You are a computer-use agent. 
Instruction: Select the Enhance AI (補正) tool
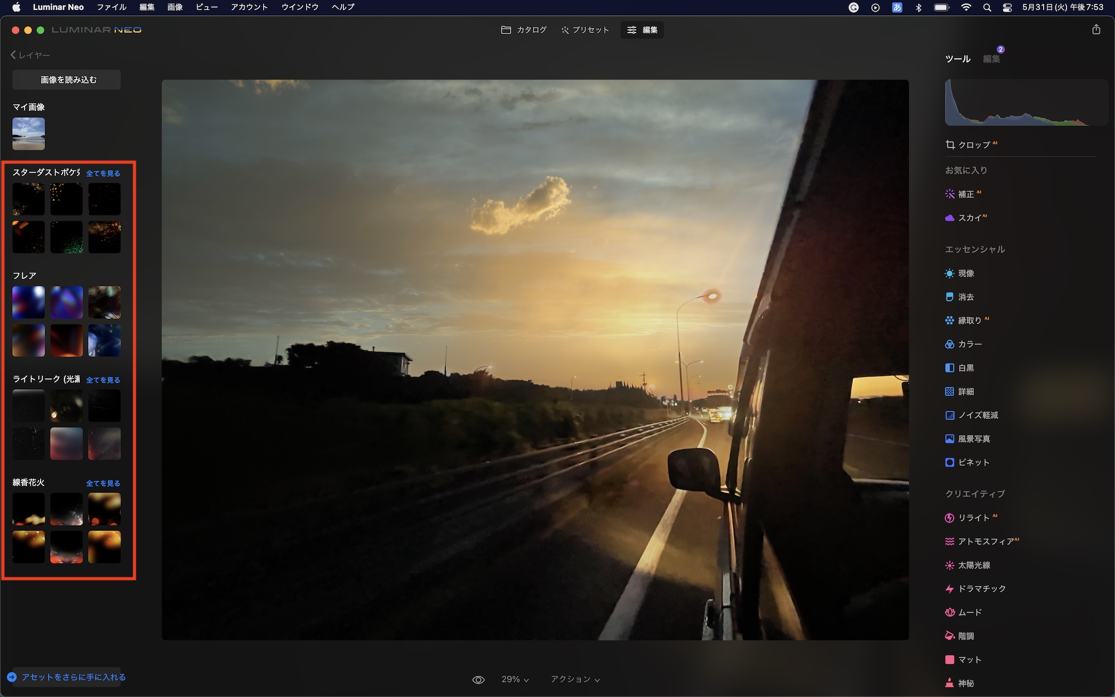(965, 194)
